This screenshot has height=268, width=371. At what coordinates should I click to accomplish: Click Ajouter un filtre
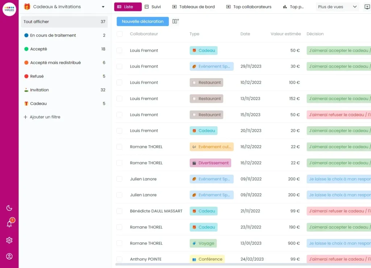pyautogui.click(x=42, y=117)
